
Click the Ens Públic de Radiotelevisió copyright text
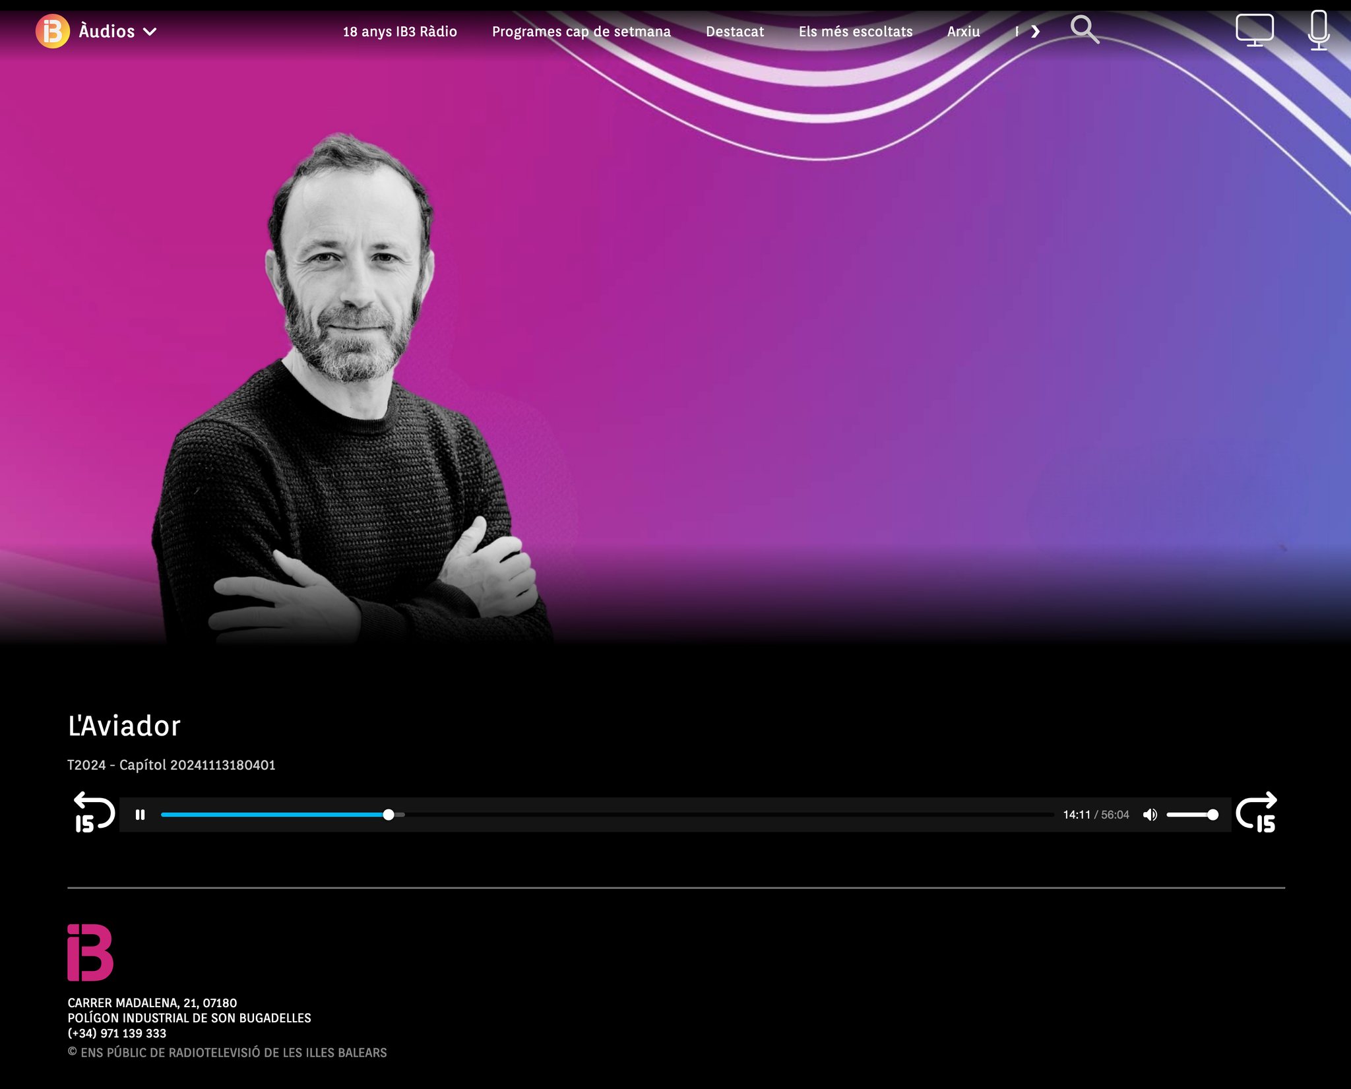tap(228, 1053)
